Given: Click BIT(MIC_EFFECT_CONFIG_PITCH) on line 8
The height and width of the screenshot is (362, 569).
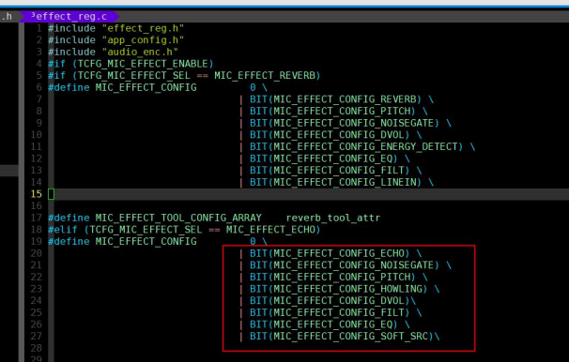Looking at the screenshot, I should pos(332,112).
